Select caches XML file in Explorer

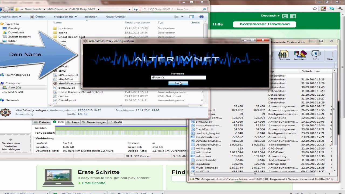[63, 96]
